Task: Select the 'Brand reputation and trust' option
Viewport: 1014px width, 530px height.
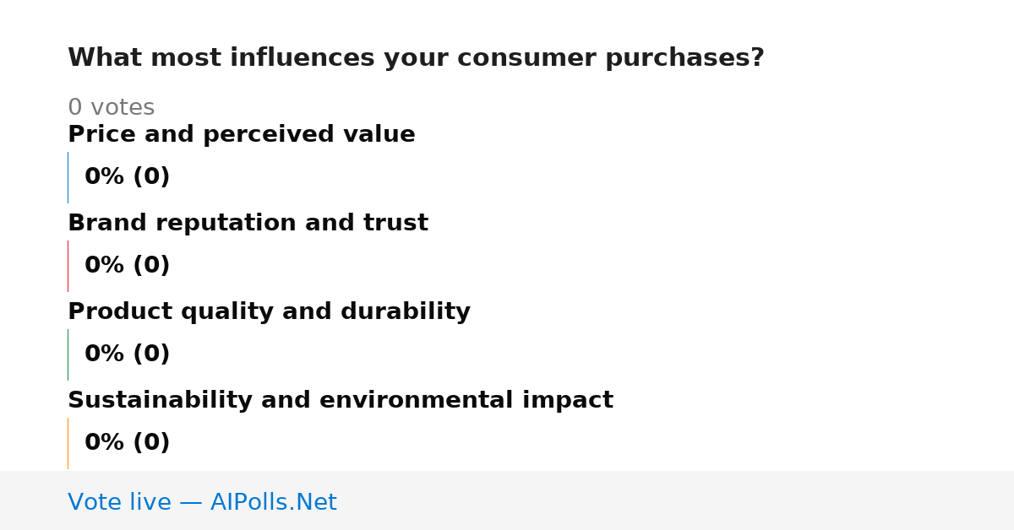Action: click(x=248, y=224)
